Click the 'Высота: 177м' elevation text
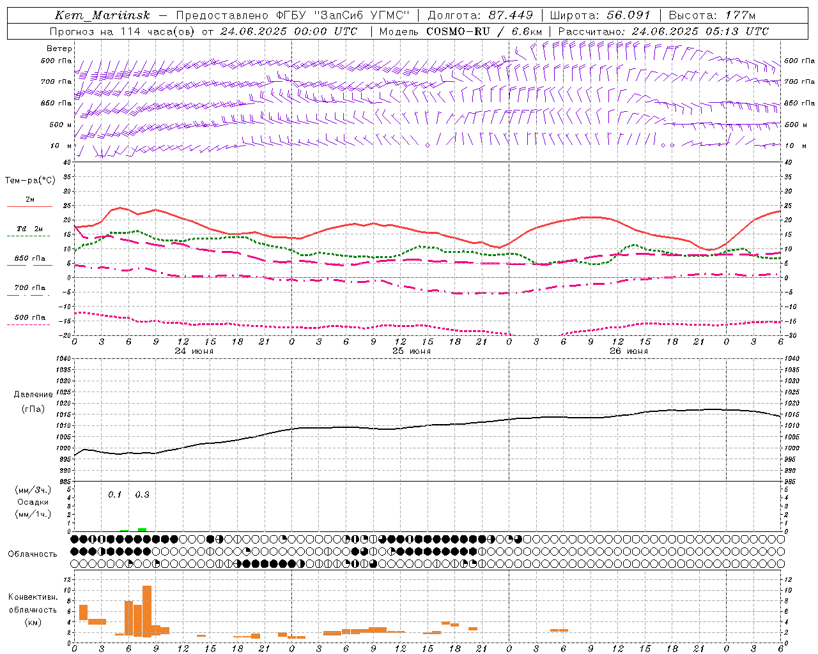Screen dimensions: 818x654 (712, 15)
